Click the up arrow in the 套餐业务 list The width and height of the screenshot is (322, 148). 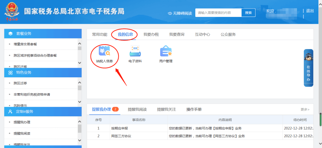[80, 44]
